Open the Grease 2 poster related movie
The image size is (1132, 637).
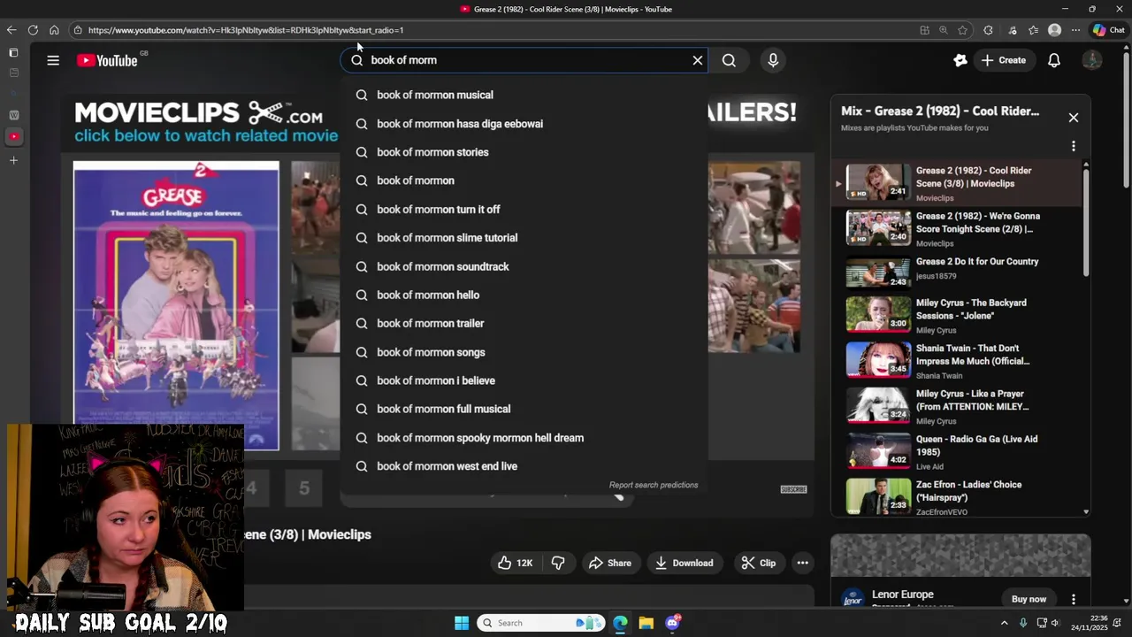point(176,305)
